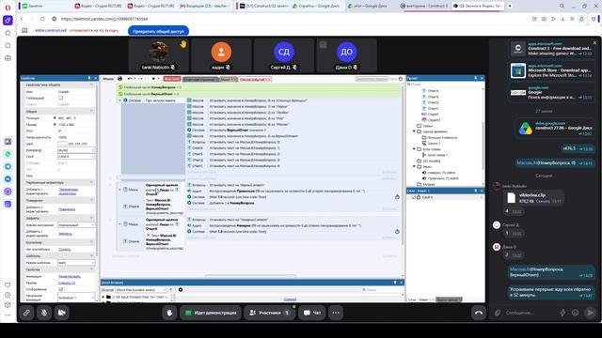
Task: Click the СД participant tile of Сергей Д.
Action: click(284, 55)
